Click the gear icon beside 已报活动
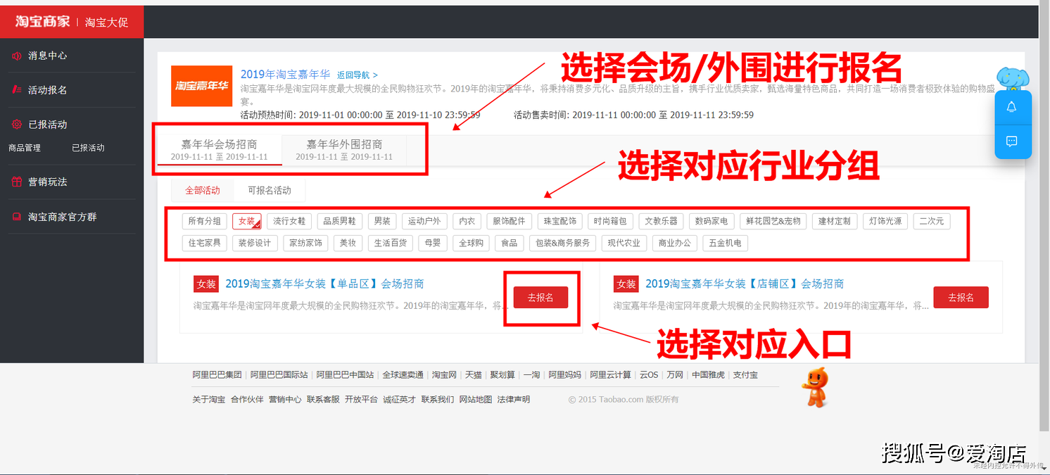Image resolution: width=1050 pixels, height=475 pixels. (17, 125)
